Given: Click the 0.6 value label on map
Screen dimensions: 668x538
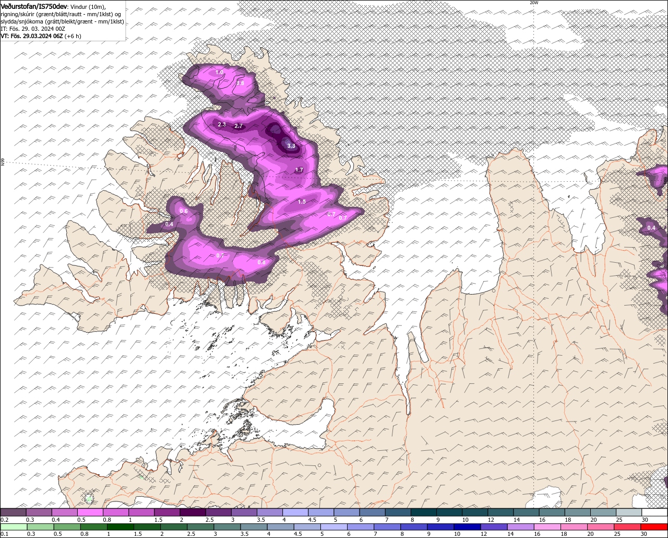Looking at the screenshot, I should tap(184, 211).
